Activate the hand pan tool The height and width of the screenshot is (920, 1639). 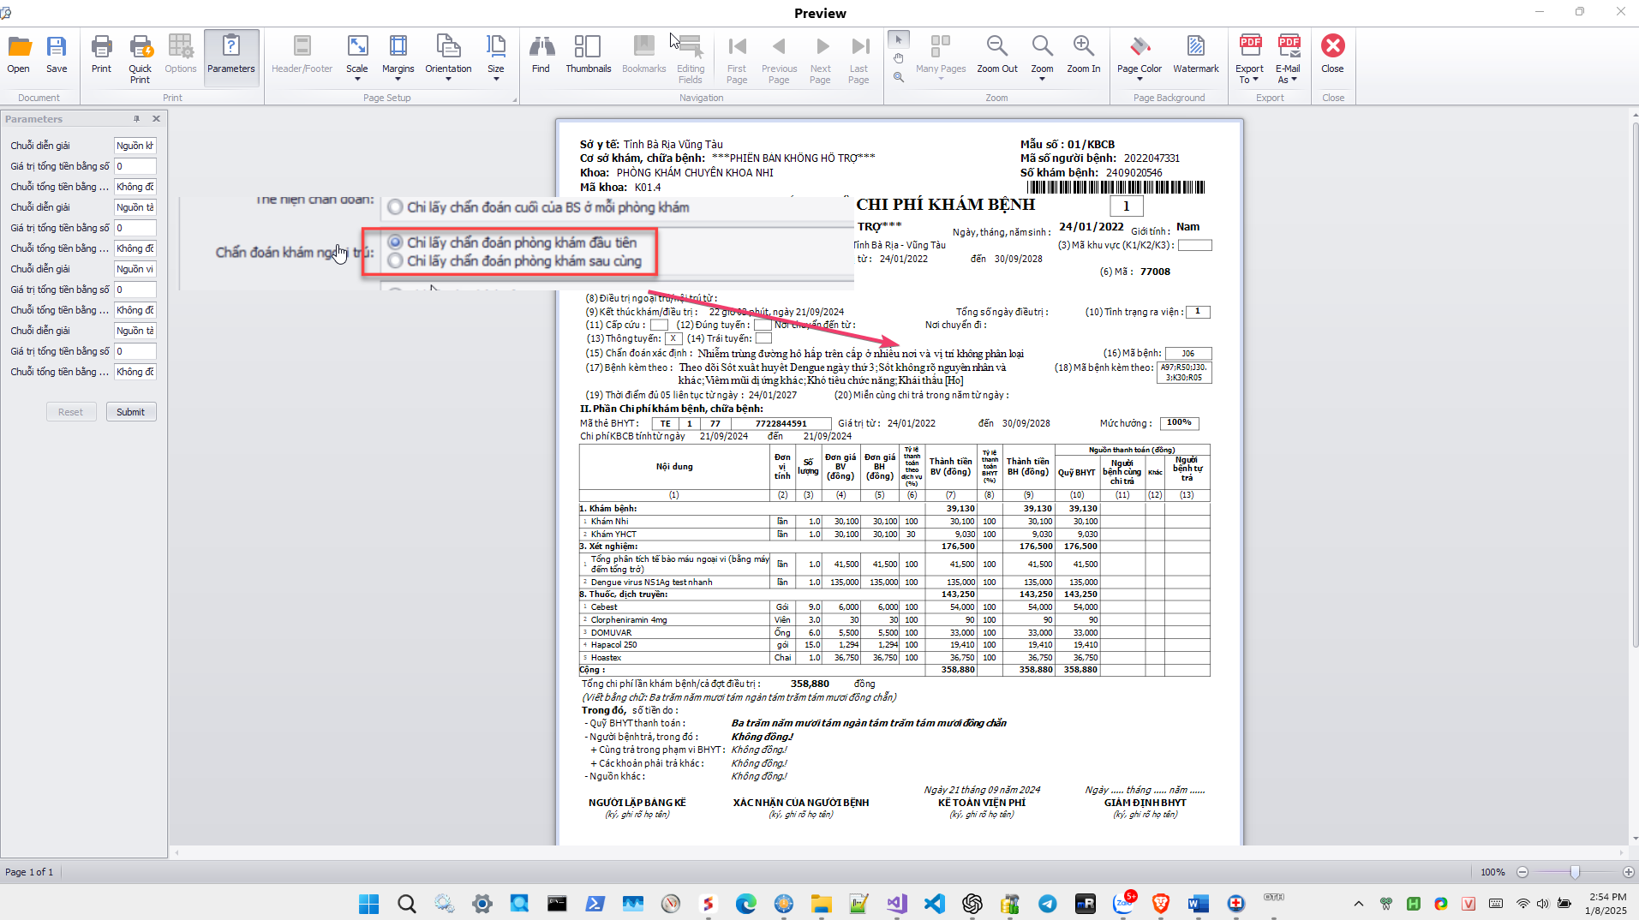point(898,58)
